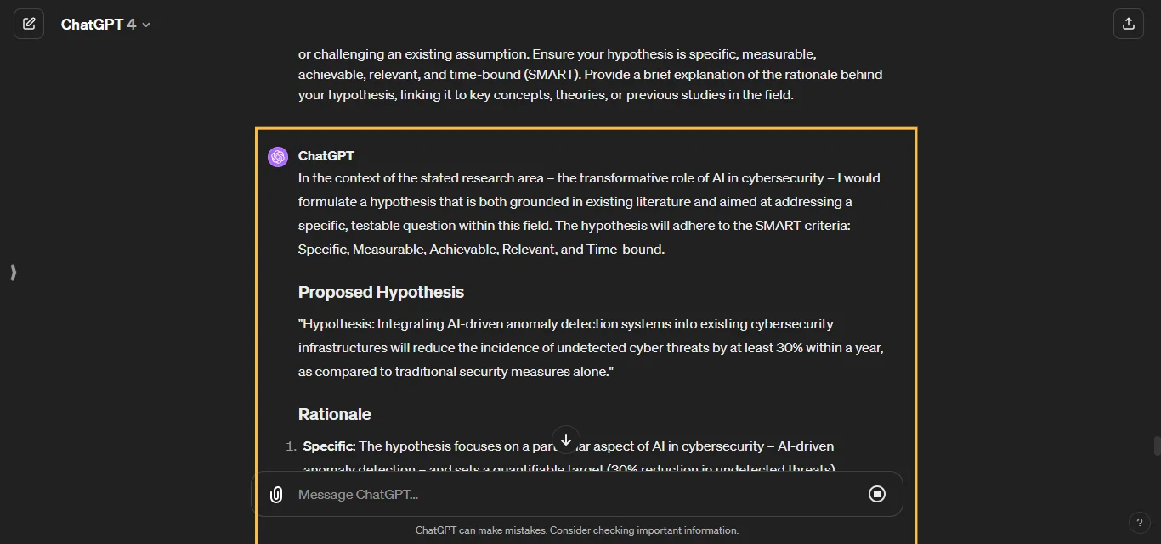This screenshot has width=1161, height=544.
Task: Click the Proposed Hypothesis heading
Action: [x=381, y=292]
